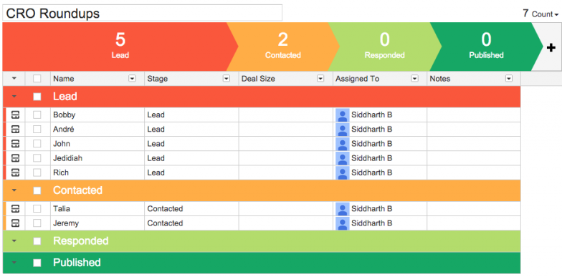562x277 pixels.
Task: Open the box icon for Jeremy row
Action: point(16,223)
